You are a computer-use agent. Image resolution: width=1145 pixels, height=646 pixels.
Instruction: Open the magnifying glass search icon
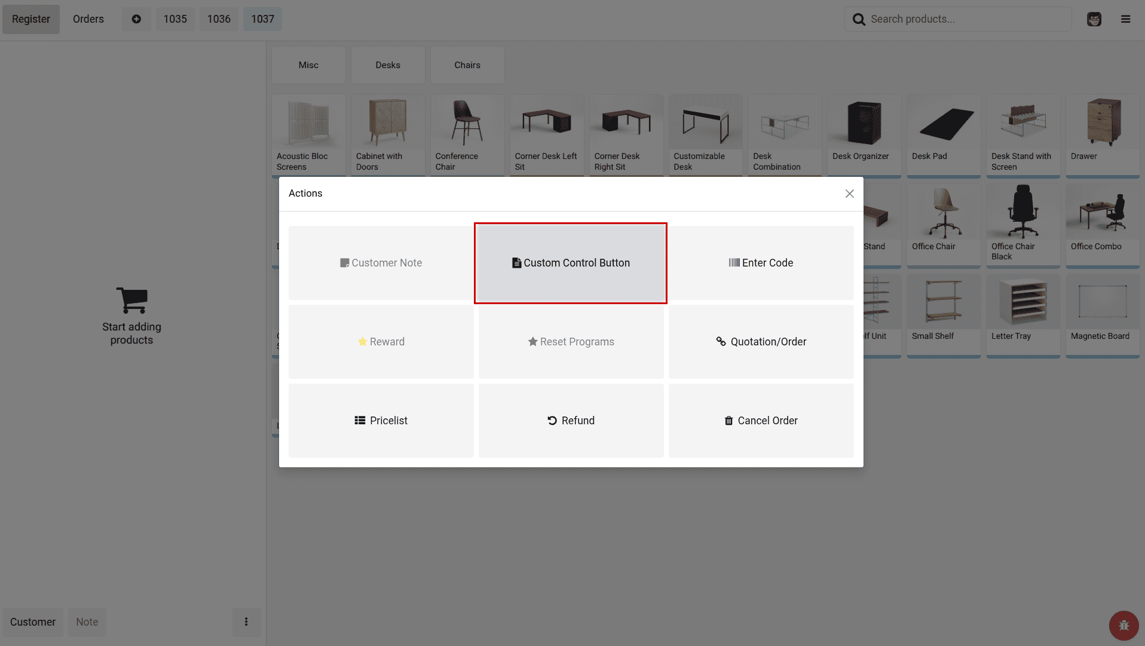(x=859, y=19)
